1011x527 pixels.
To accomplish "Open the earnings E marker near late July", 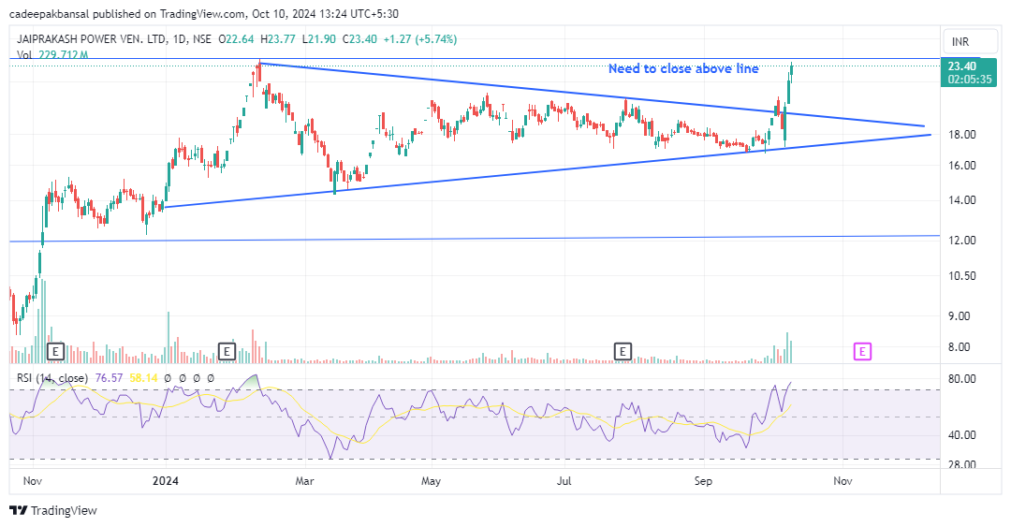I will 623,352.
